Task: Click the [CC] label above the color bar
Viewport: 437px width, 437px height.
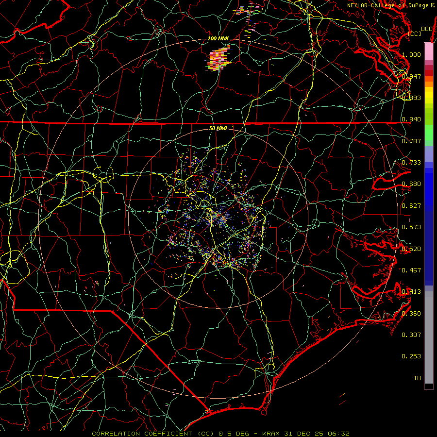Action: tap(415, 34)
